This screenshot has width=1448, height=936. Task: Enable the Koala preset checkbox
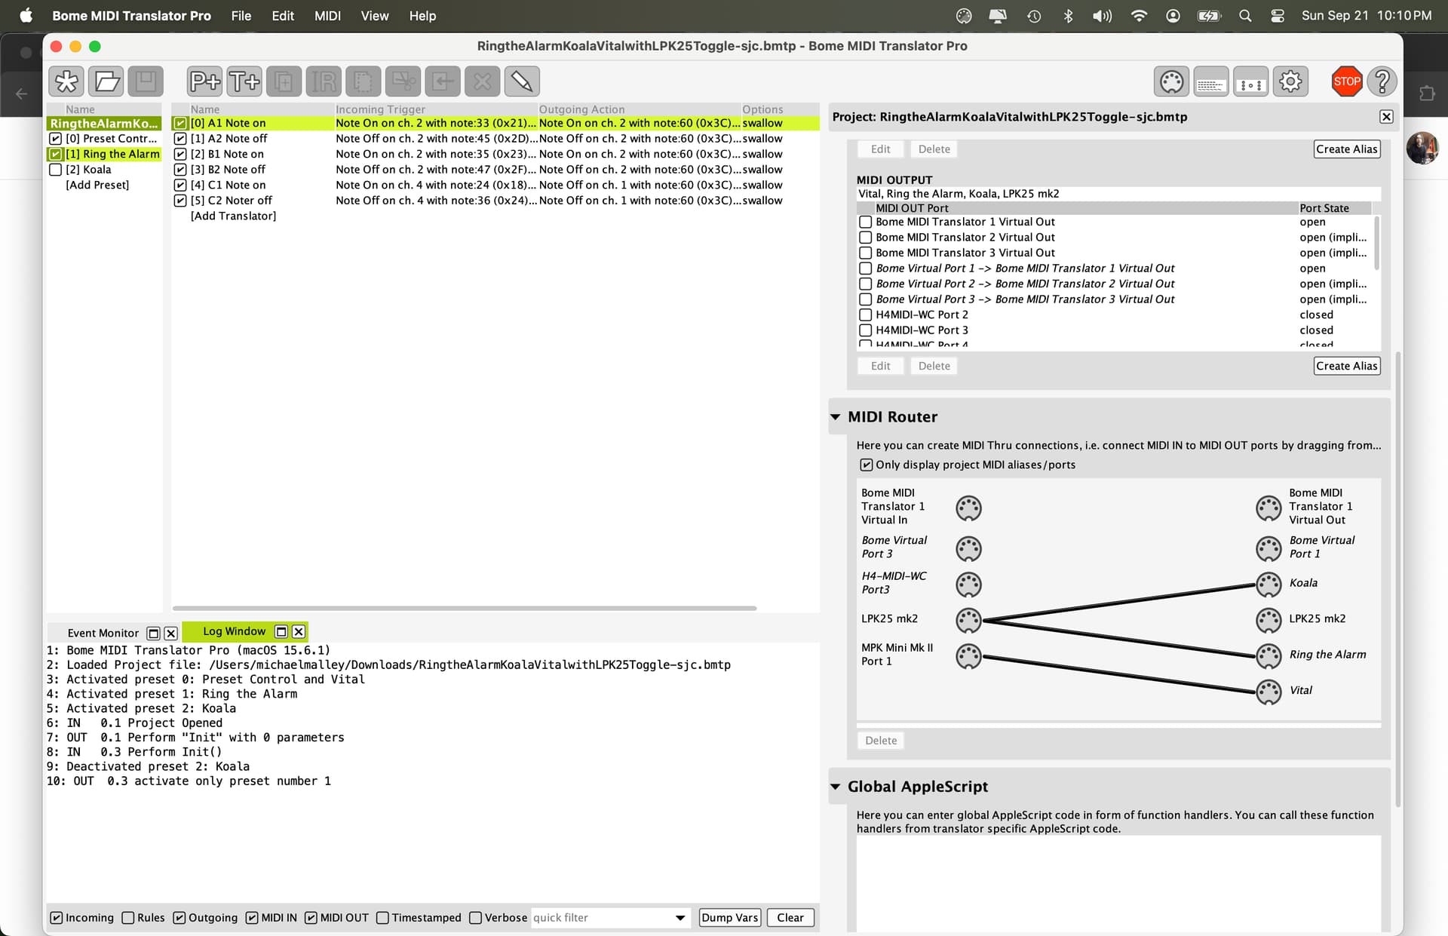point(55,170)
